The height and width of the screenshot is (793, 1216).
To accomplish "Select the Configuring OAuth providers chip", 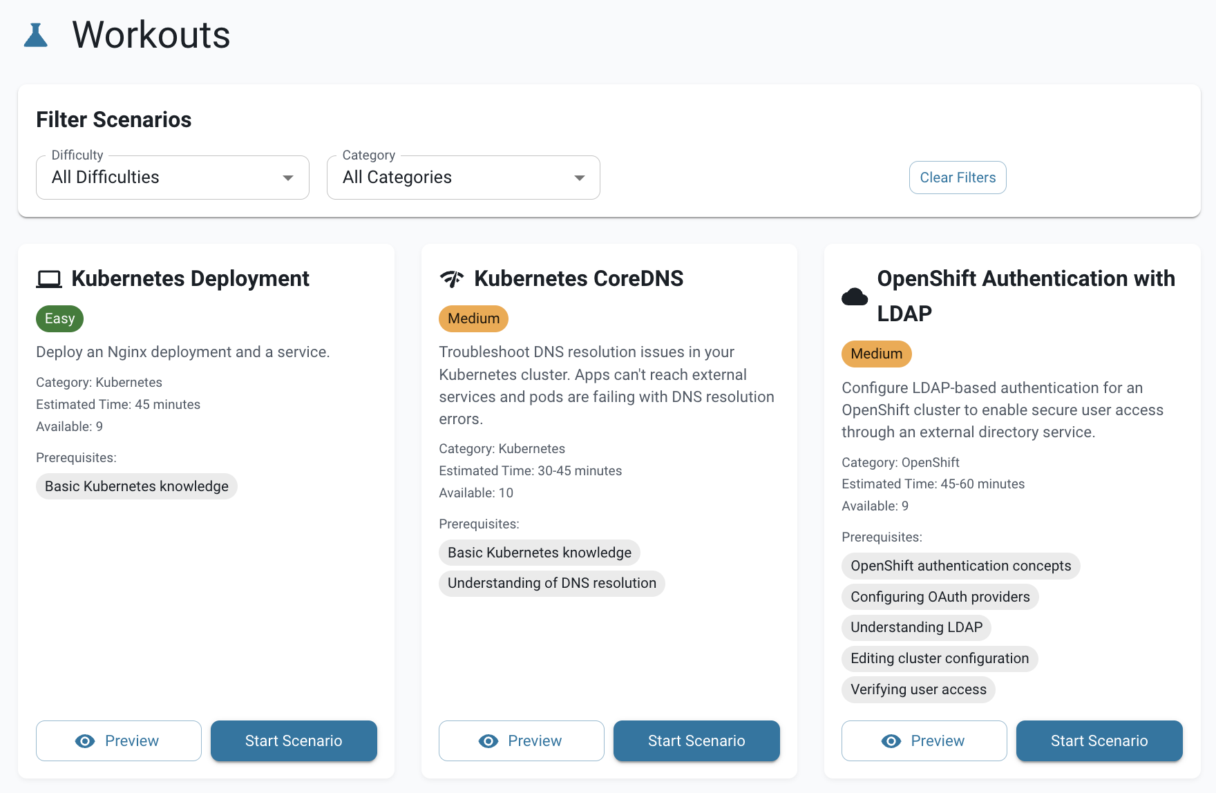I will coord(940,597).
